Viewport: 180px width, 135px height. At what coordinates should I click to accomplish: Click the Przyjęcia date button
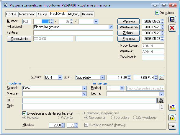click(129, 39)
